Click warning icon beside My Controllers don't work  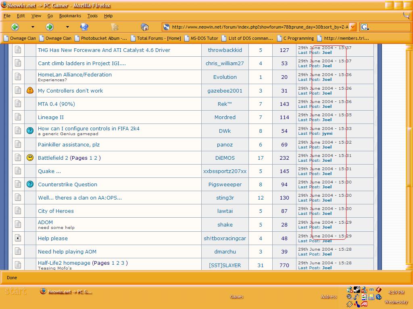(30, 91)
